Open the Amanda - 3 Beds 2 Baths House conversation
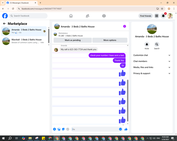177x141 pixels. tap(24, 31)
